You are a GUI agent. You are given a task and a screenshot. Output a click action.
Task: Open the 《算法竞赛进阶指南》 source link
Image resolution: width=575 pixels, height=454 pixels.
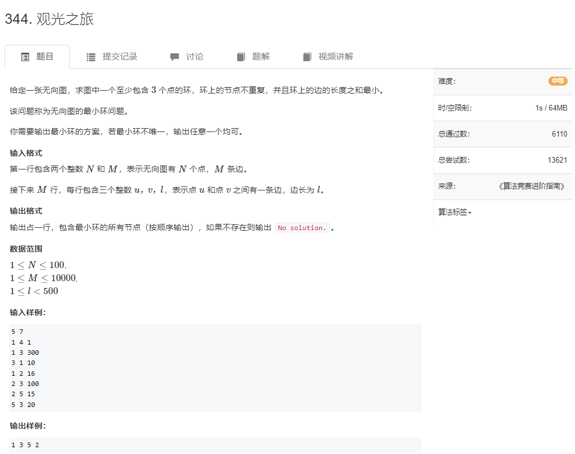coord(533,186)
